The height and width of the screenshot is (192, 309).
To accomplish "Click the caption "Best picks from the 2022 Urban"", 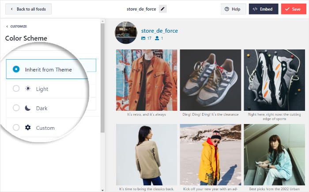I will click(x=274, y=189).
